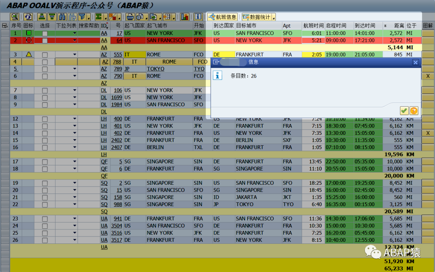Click the select-all icon left of 序号 header
435x272 pixels.
coord(5,25)
